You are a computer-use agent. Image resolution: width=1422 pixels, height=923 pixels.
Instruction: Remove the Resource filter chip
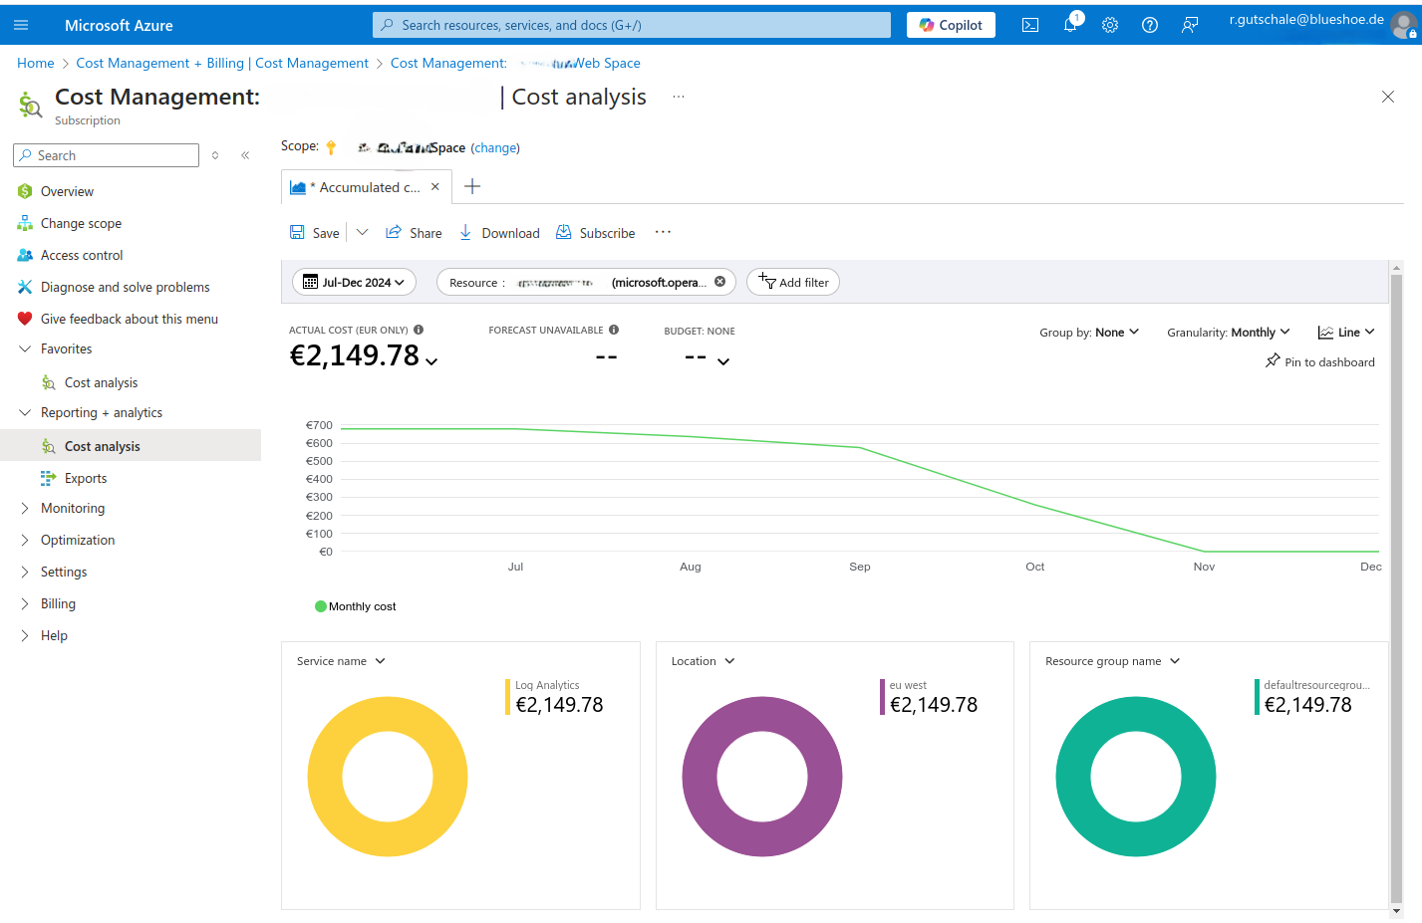(720, 282)
